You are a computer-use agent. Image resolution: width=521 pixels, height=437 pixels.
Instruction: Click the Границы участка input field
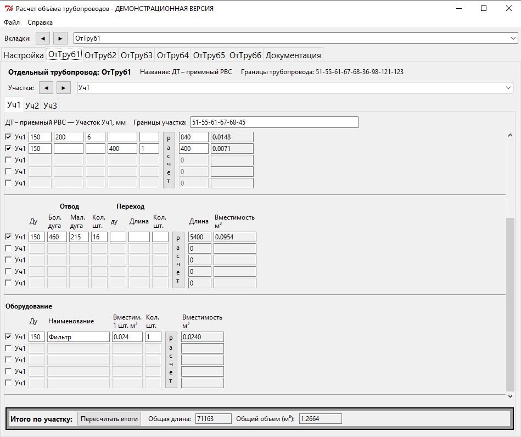pyautogui.click(x=273, y=122)
